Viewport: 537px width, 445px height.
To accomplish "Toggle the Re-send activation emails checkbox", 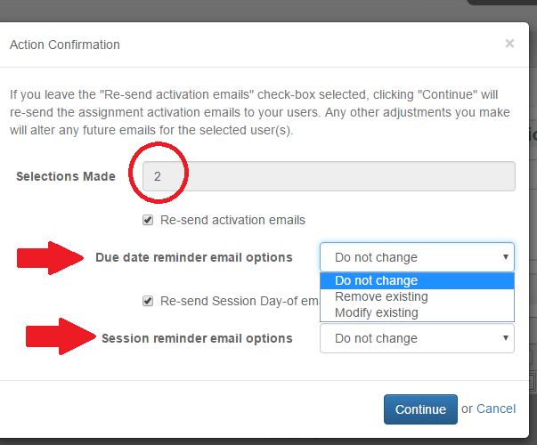I will pos(148,220).
